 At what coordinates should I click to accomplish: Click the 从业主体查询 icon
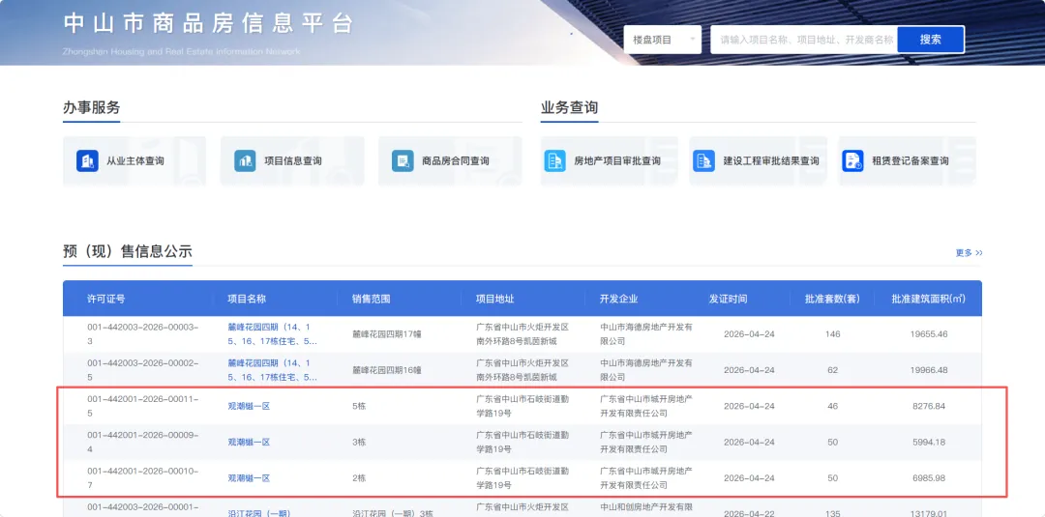click(x=88, y=161)
